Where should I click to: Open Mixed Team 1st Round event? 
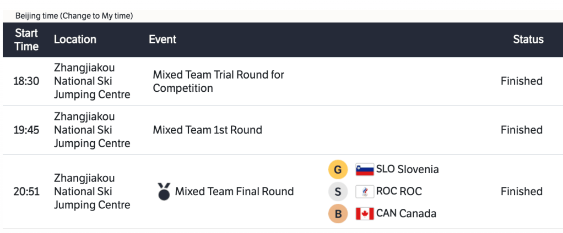tap(207, 130)
